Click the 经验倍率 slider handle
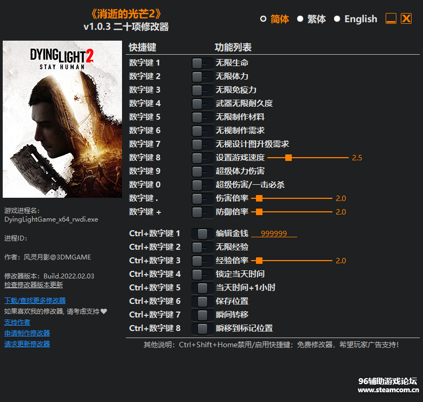This screenshot has width=423, height=402. pyautogui.click(x=259, y=261)
